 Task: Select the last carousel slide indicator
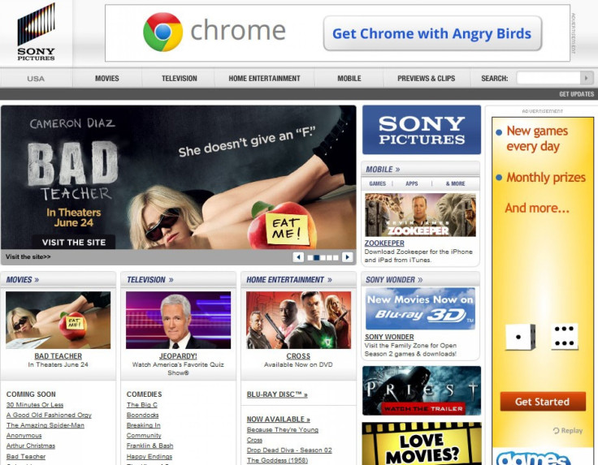pos(336,258)
